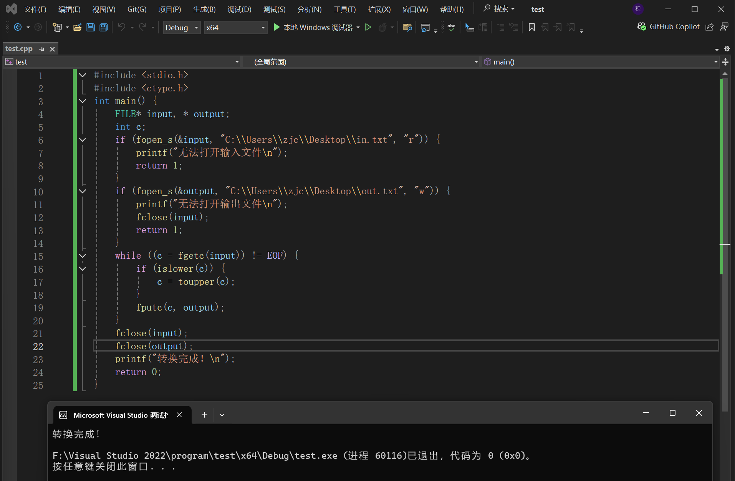Click the abc spell checker icon
This screenshot has height=481, width=735.
451,27
